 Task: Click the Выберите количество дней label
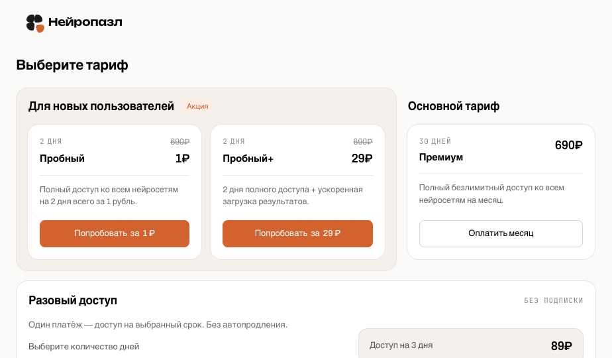pyautogui.click(x=84, y=347)
